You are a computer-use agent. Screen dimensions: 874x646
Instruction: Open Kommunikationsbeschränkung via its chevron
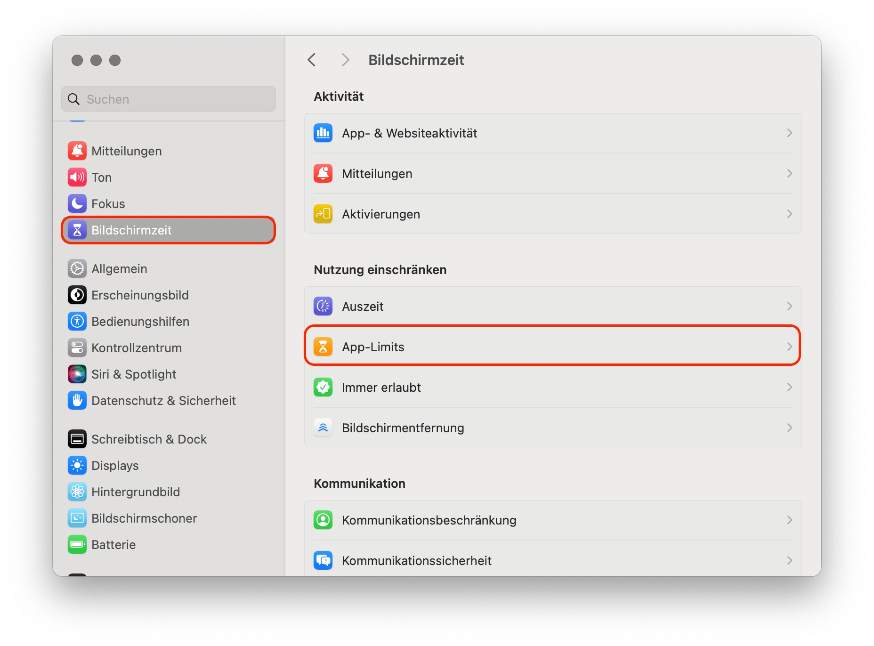coord(790,520)
